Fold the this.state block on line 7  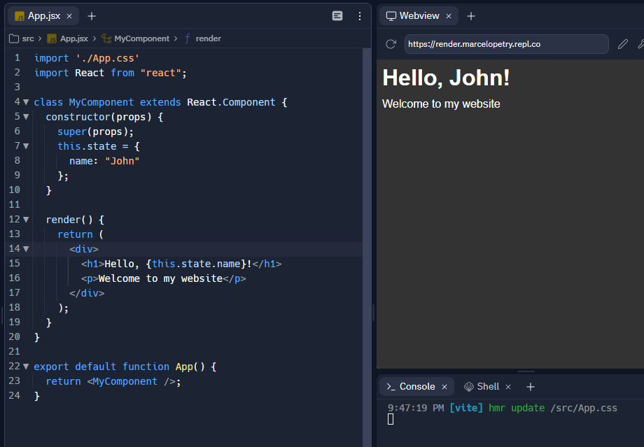(26, 146)
